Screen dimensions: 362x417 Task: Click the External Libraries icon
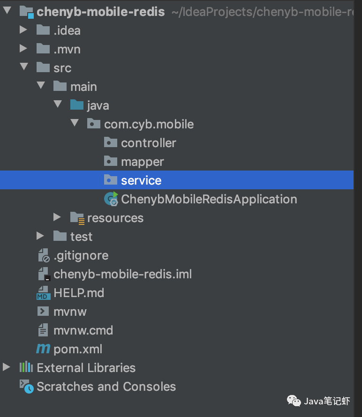(x=26, y=367)
